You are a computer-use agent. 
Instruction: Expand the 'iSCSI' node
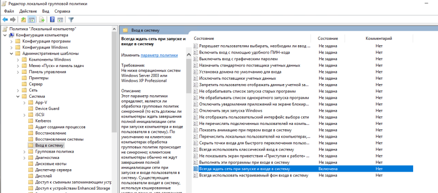click(x=24, y=115)
